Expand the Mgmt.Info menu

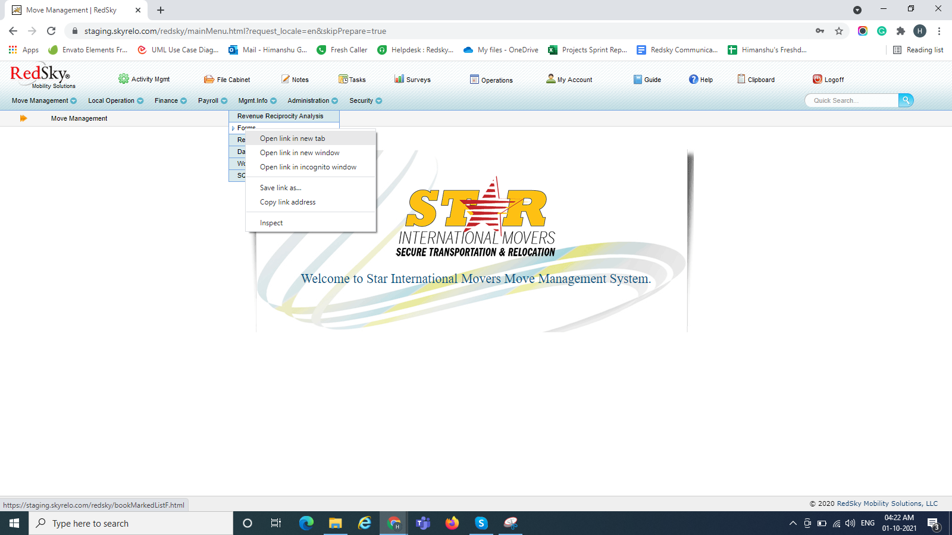coord(257,100)
